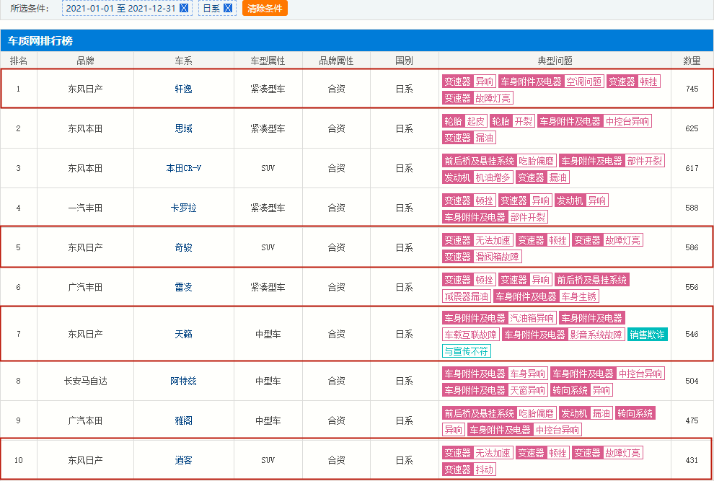Open the 轩逸 car series link

[183, 89]
